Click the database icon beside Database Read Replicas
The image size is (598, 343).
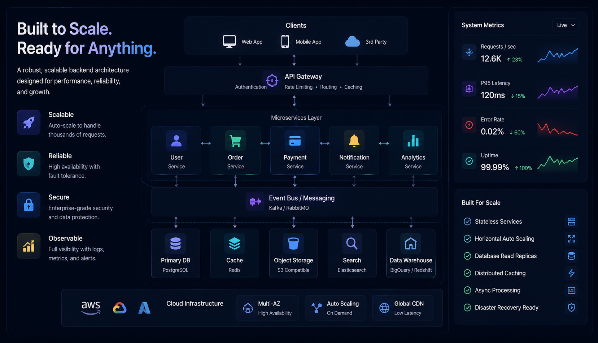click(571, 256)
